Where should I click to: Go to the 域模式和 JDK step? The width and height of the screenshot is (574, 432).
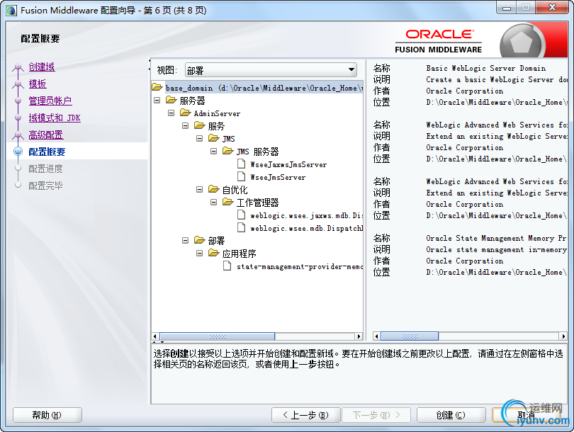tap(55, 118)
